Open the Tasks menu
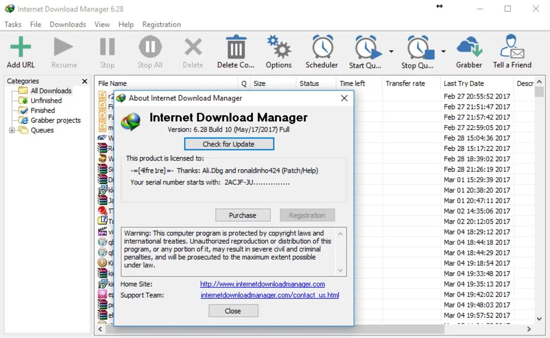 coord(13,25)
